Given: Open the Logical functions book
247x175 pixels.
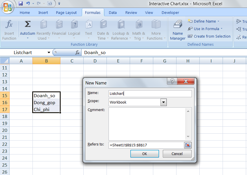Looking at the screenshot, I should tap(74, 24).
